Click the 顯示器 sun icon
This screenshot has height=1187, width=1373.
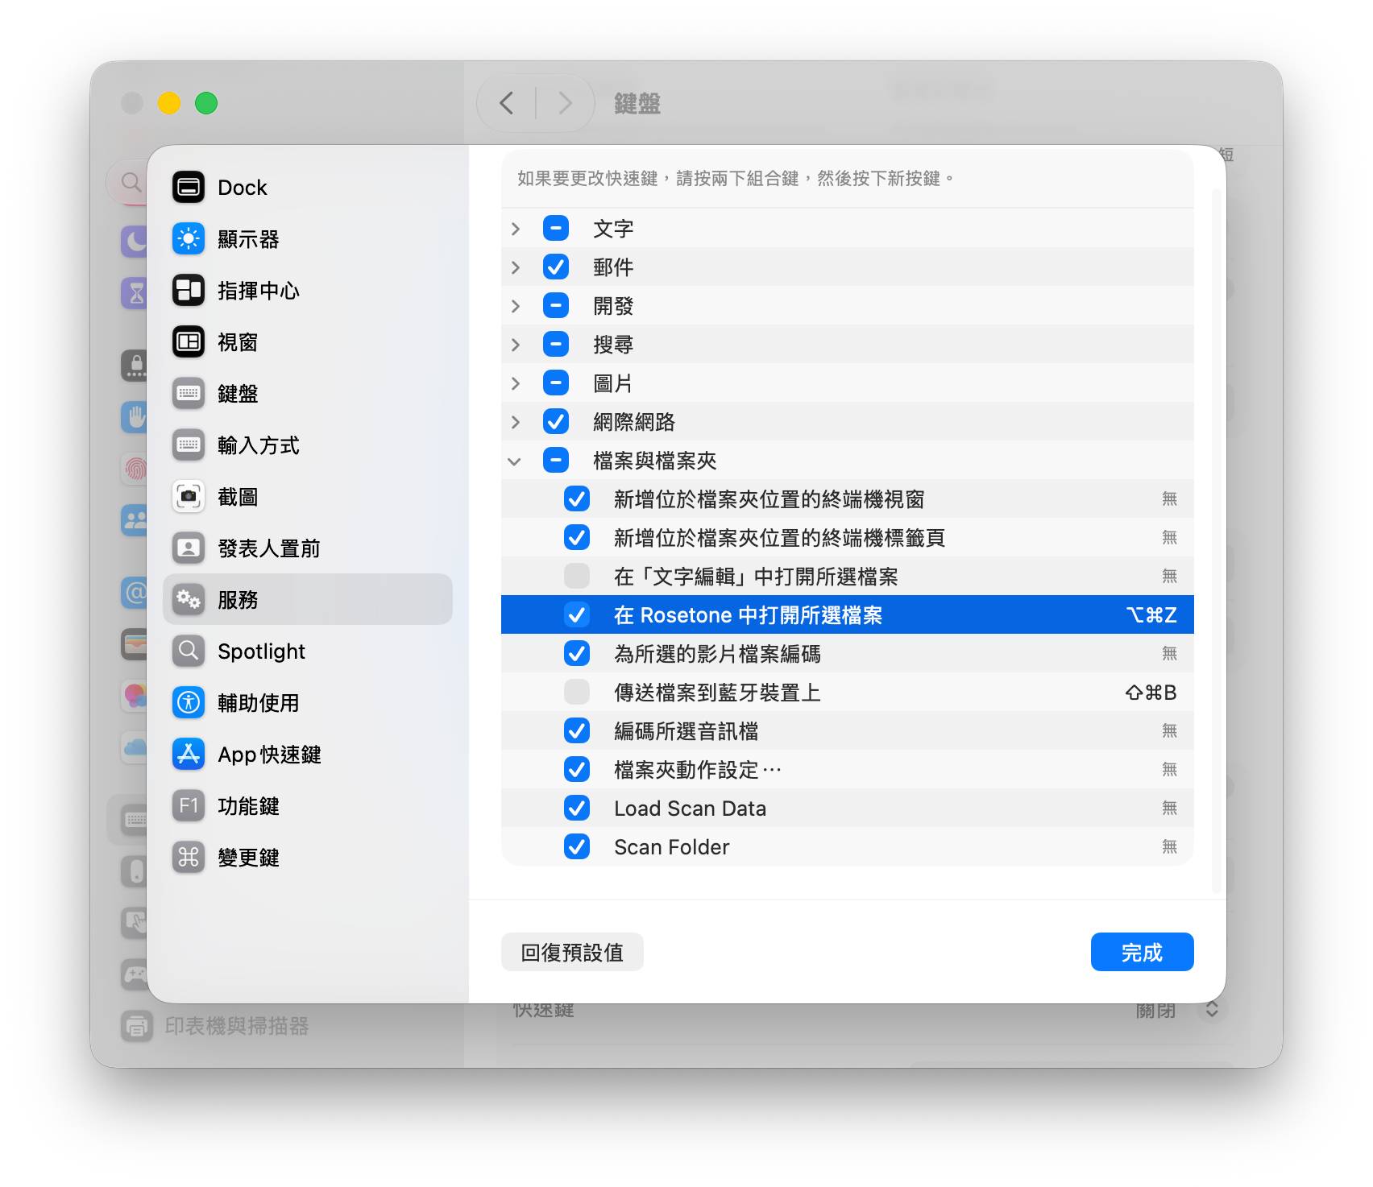pos(189,239)
